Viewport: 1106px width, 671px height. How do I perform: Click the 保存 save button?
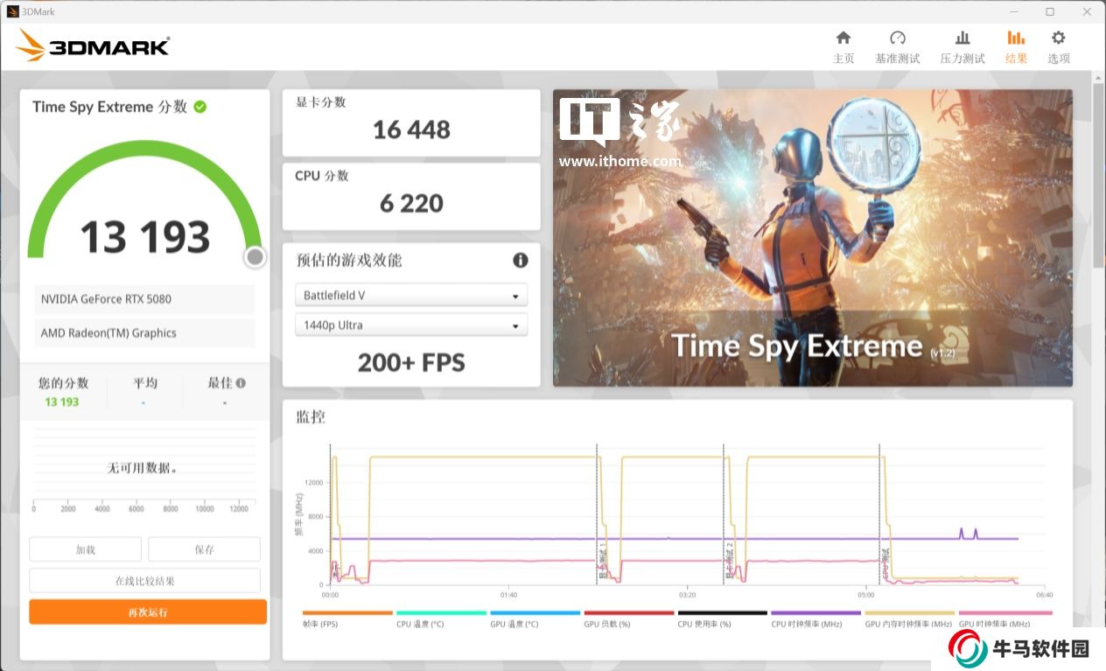coord(204,549)
